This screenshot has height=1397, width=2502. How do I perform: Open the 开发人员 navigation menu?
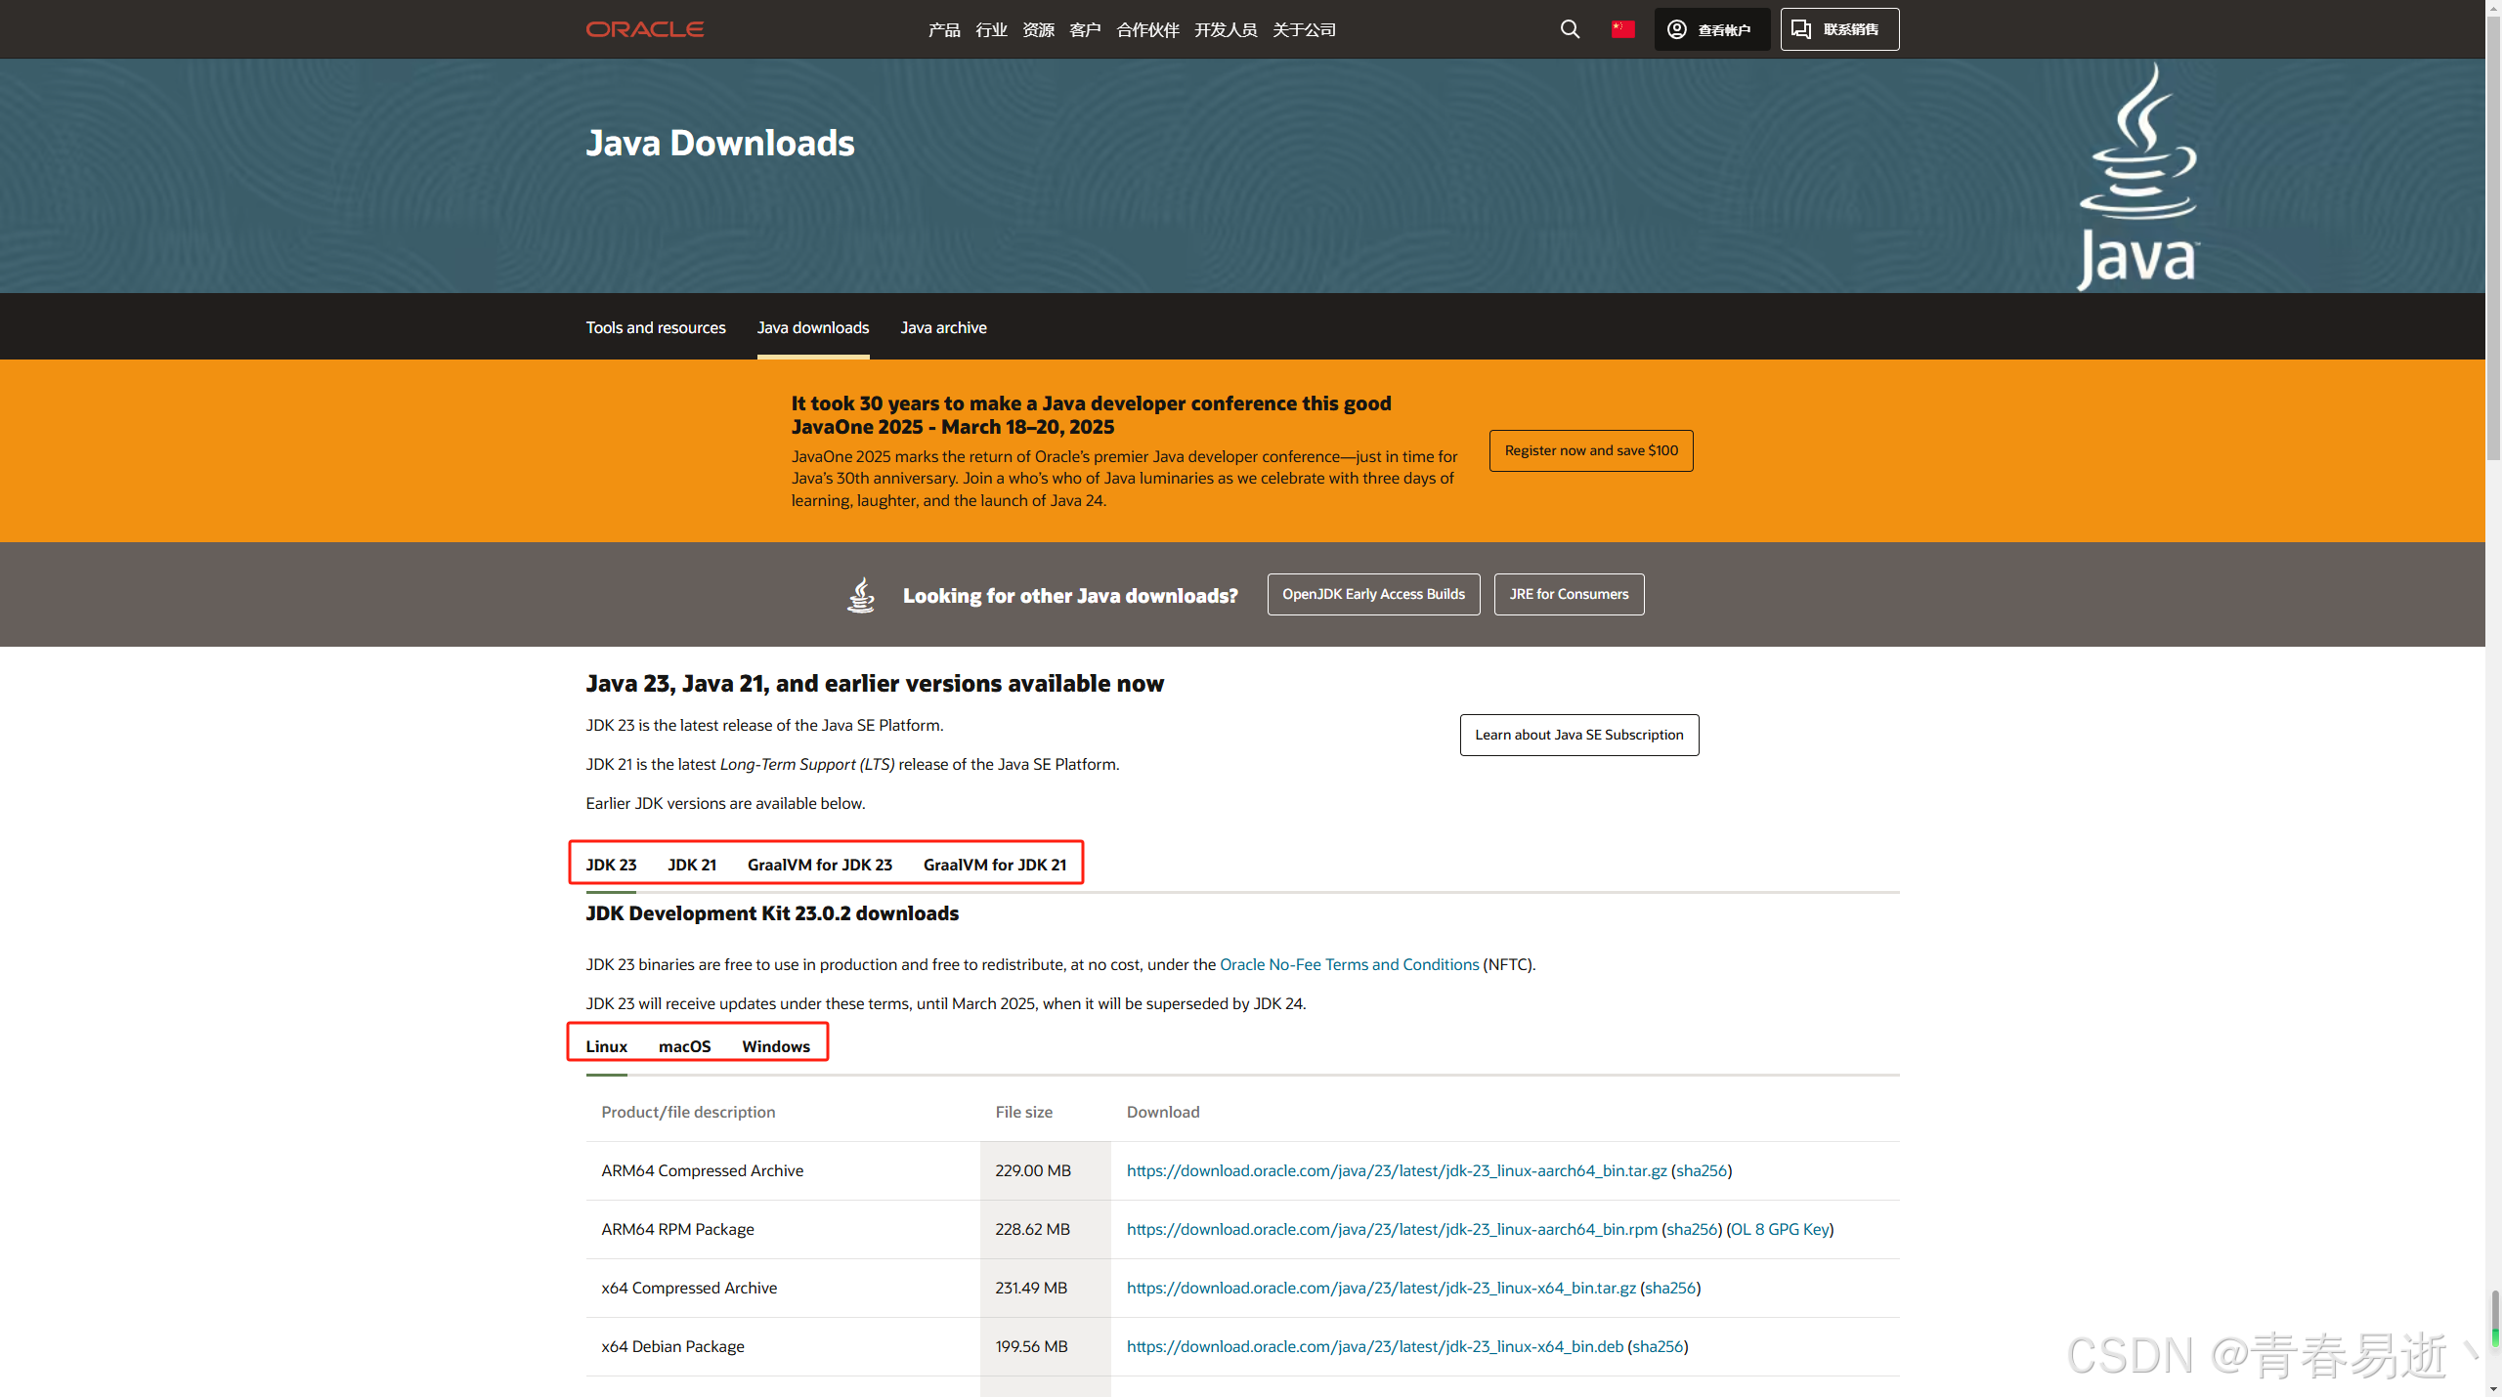point(1225,28)
